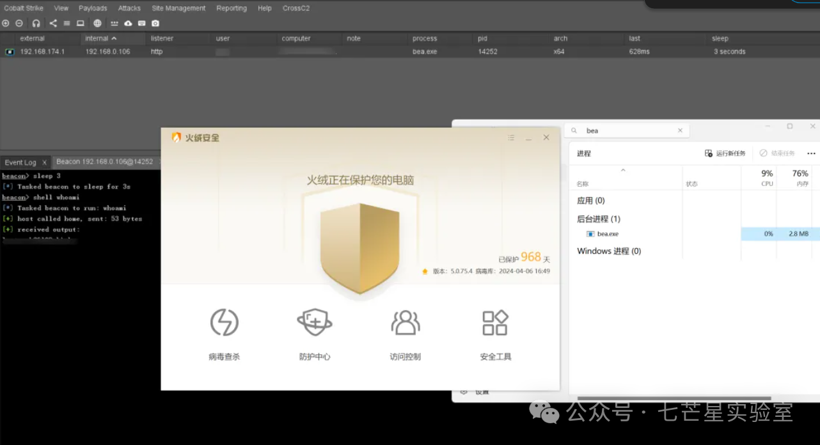Click the 病毒查杀 label in Huorong
The height and width of the screenshot is (445, 820).
click(224, 357)
